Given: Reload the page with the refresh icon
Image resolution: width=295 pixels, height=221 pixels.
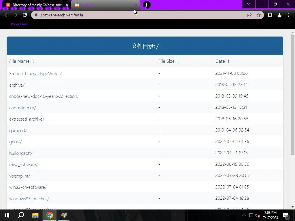Looking at the screenshot, I should 25,15.
